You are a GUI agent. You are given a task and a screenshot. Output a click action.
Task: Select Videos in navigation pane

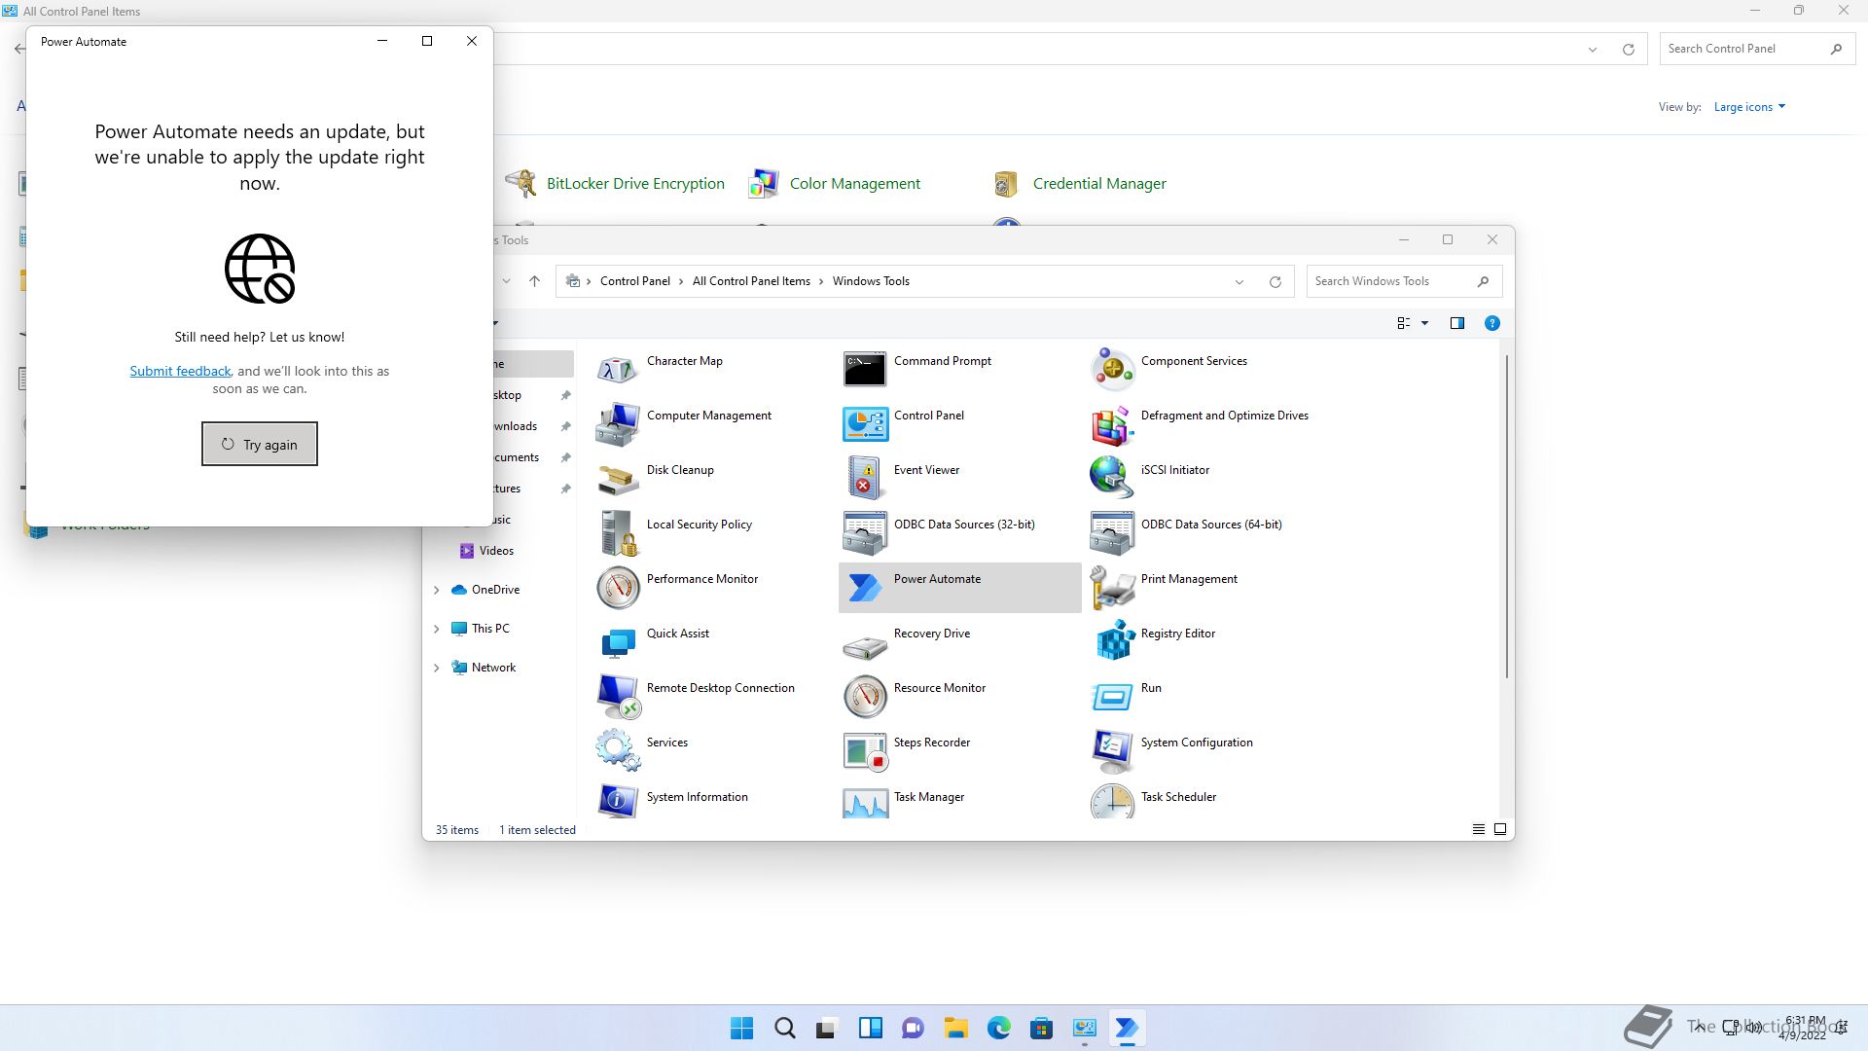tap(495, 551)
